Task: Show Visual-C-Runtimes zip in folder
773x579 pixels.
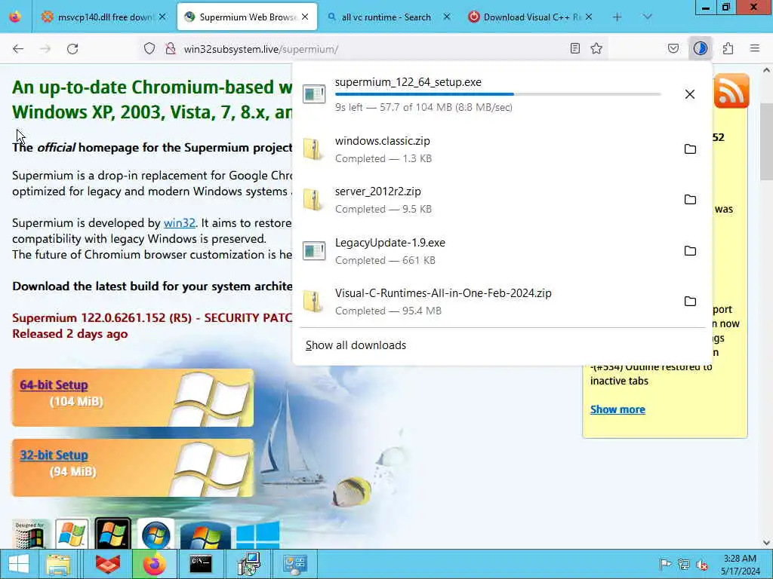Action: 690,302
